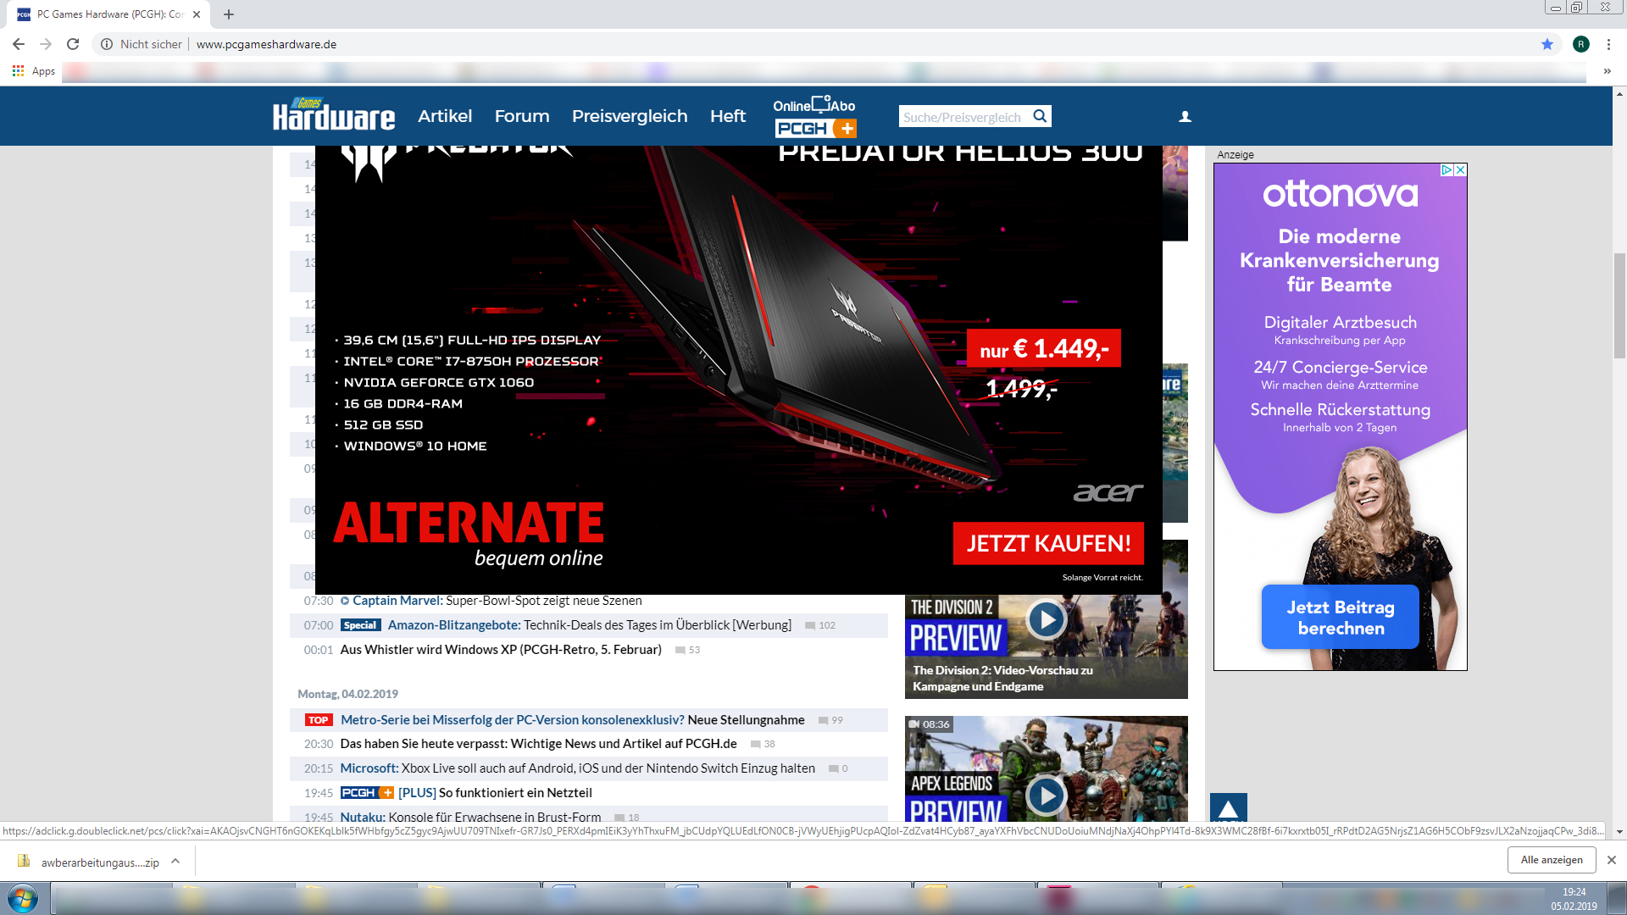Click the Suche/Preisvergleich search field
1627x915 pixels.
(963, 116)
